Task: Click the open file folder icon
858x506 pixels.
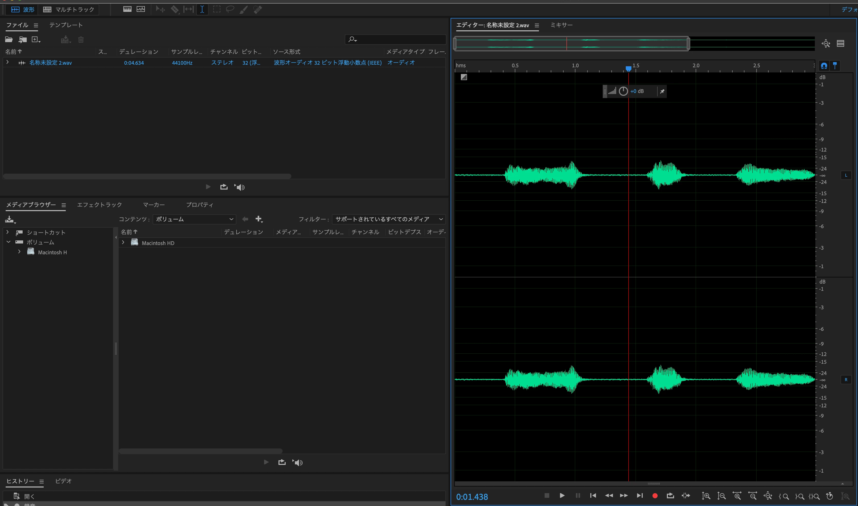Action: click(x=9, y=40)
